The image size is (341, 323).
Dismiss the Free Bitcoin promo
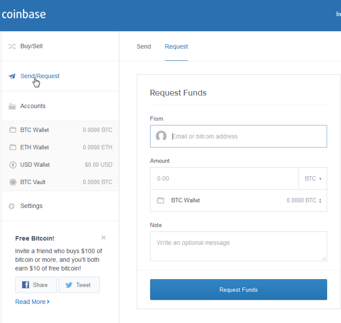[103, 237]
